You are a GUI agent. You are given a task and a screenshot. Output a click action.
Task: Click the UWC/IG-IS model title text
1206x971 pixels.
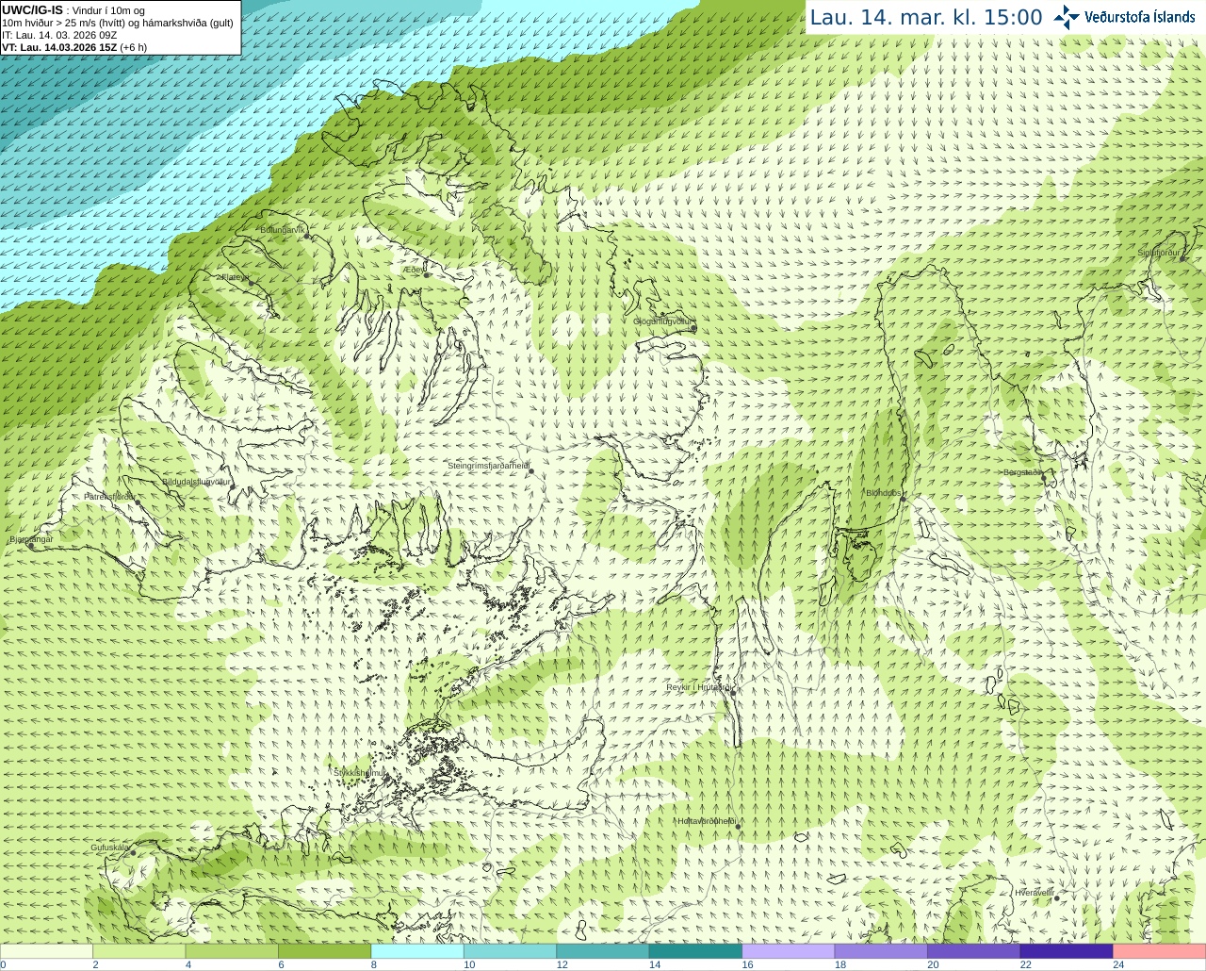pos(32,9)
